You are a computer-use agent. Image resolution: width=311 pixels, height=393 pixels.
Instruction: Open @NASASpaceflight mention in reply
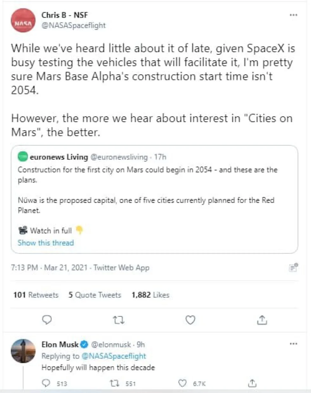click(x=114, y=356)
